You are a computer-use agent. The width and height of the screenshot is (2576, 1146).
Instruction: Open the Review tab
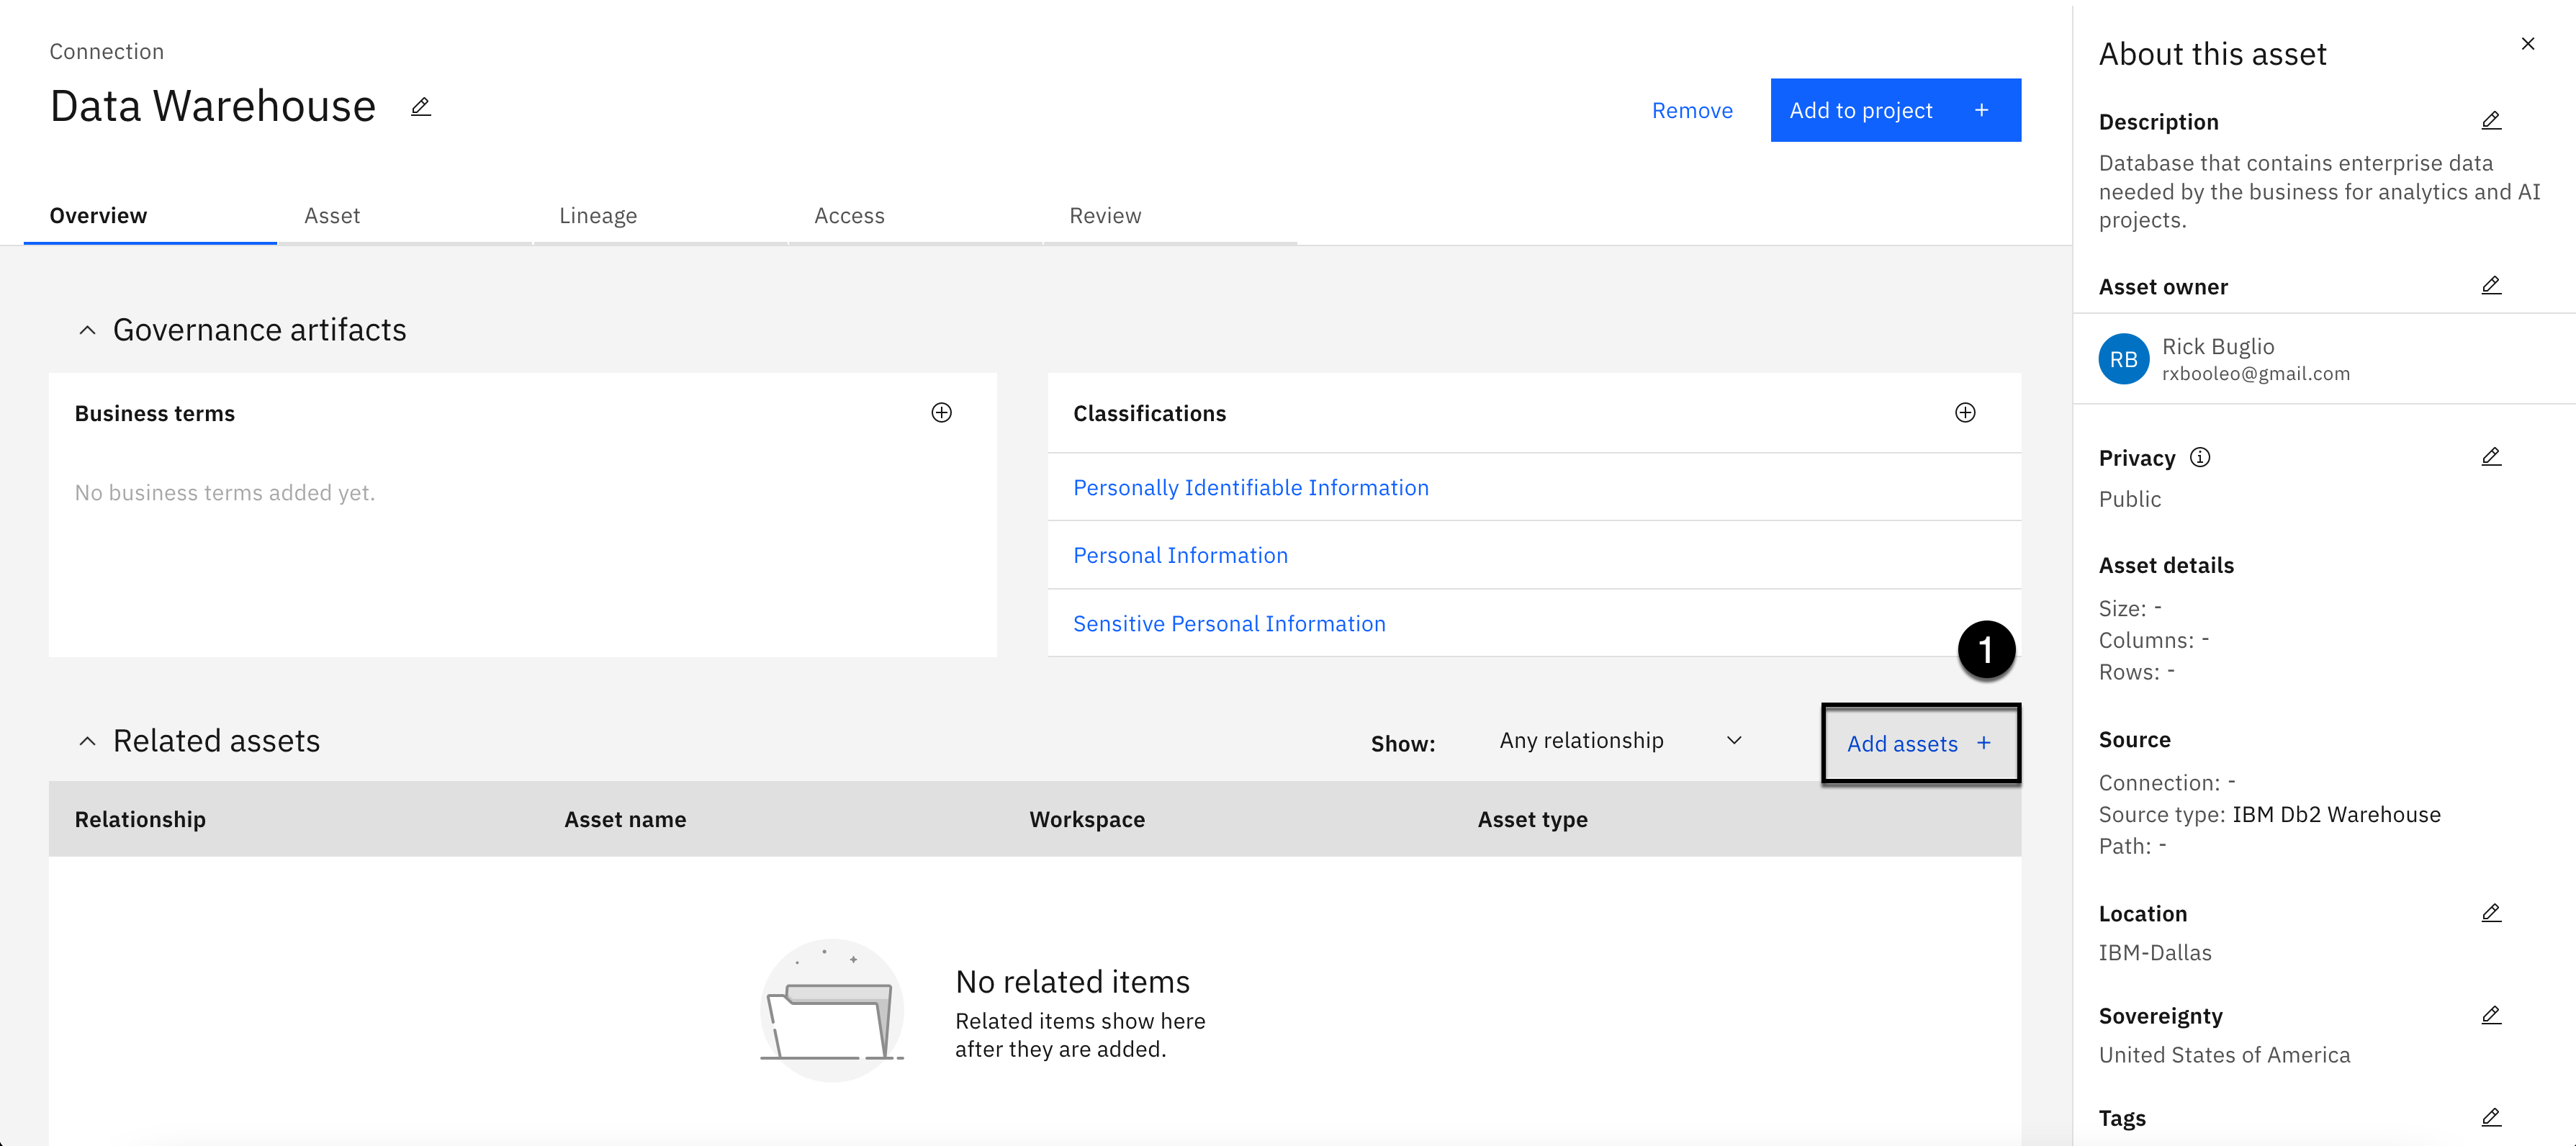(1105, 216)
